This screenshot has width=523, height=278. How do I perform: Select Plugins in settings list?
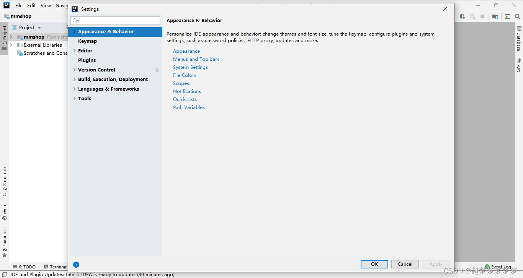[x=87, y=60]
